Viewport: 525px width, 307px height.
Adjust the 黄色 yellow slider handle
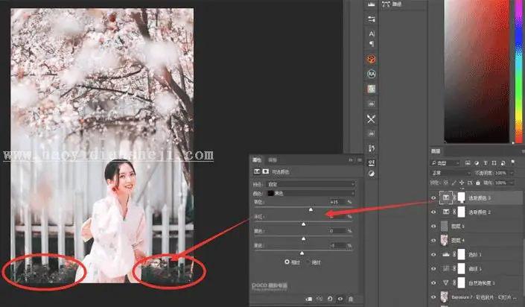pos(303,238)
